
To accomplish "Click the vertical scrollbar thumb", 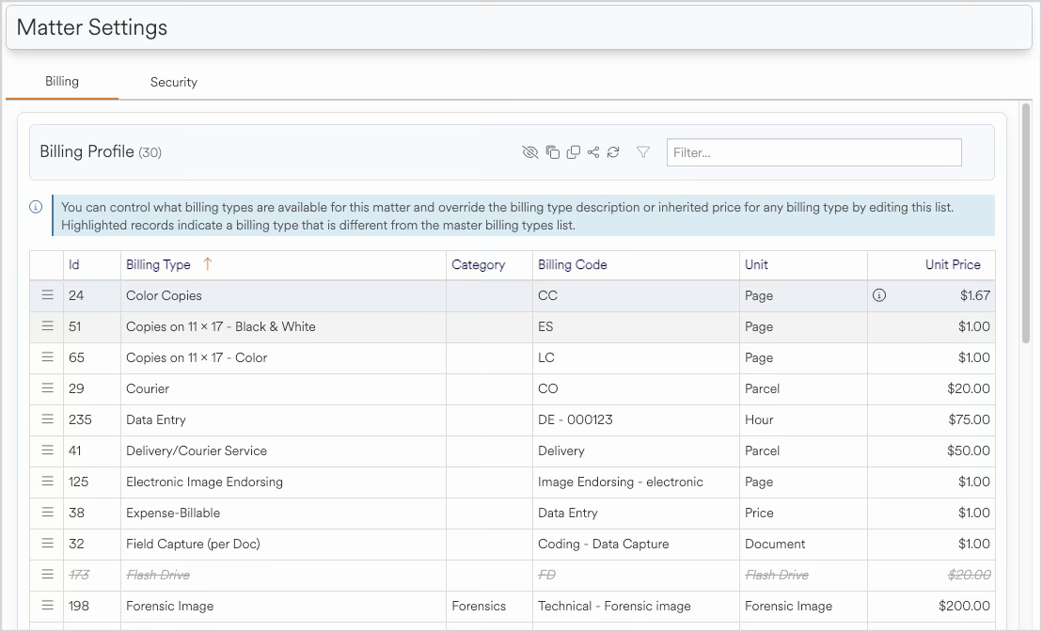I will pyautogui.click(x=1026, y=223).
